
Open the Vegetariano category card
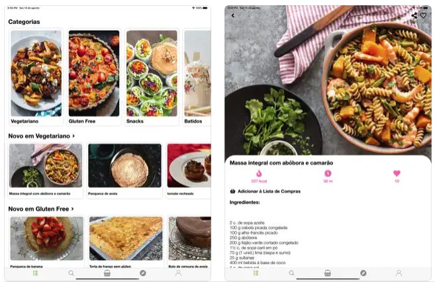(x=36, y=77)
